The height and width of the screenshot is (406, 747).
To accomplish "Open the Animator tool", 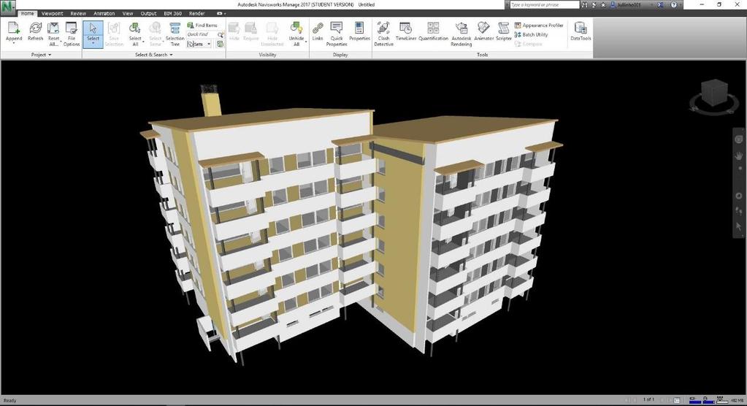I will [483, 31].
